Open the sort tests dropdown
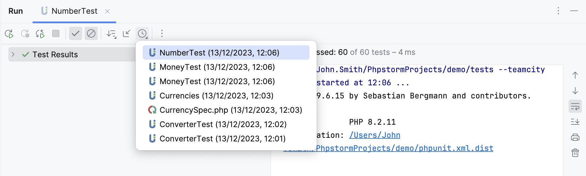586x176 pixels. (x=112, y=34)
